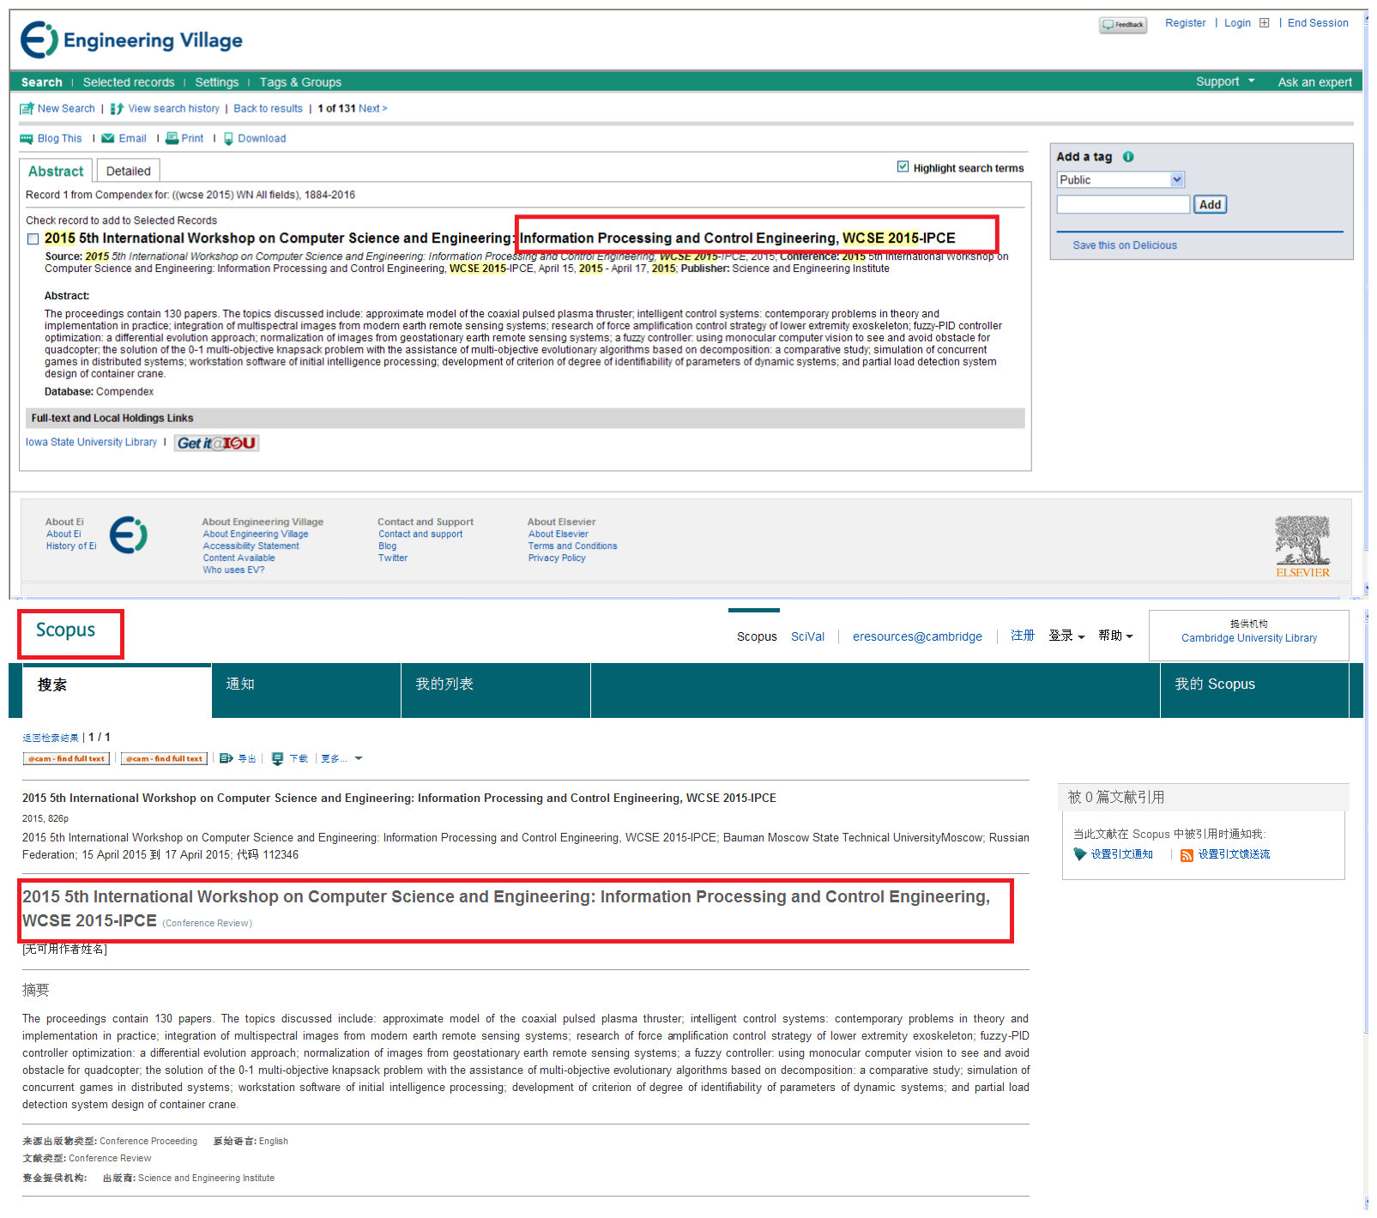Click the second @cam find full text button
1377x1218 pixels.
pos(164,758)
